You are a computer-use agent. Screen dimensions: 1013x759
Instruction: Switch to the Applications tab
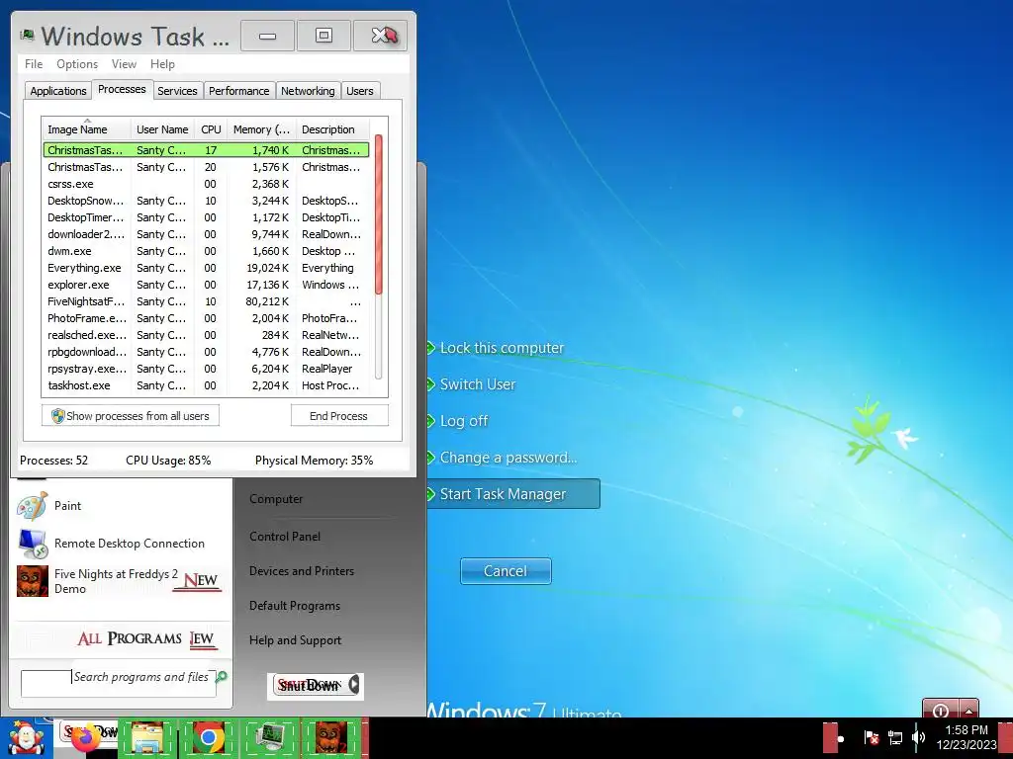pos(58,90)
